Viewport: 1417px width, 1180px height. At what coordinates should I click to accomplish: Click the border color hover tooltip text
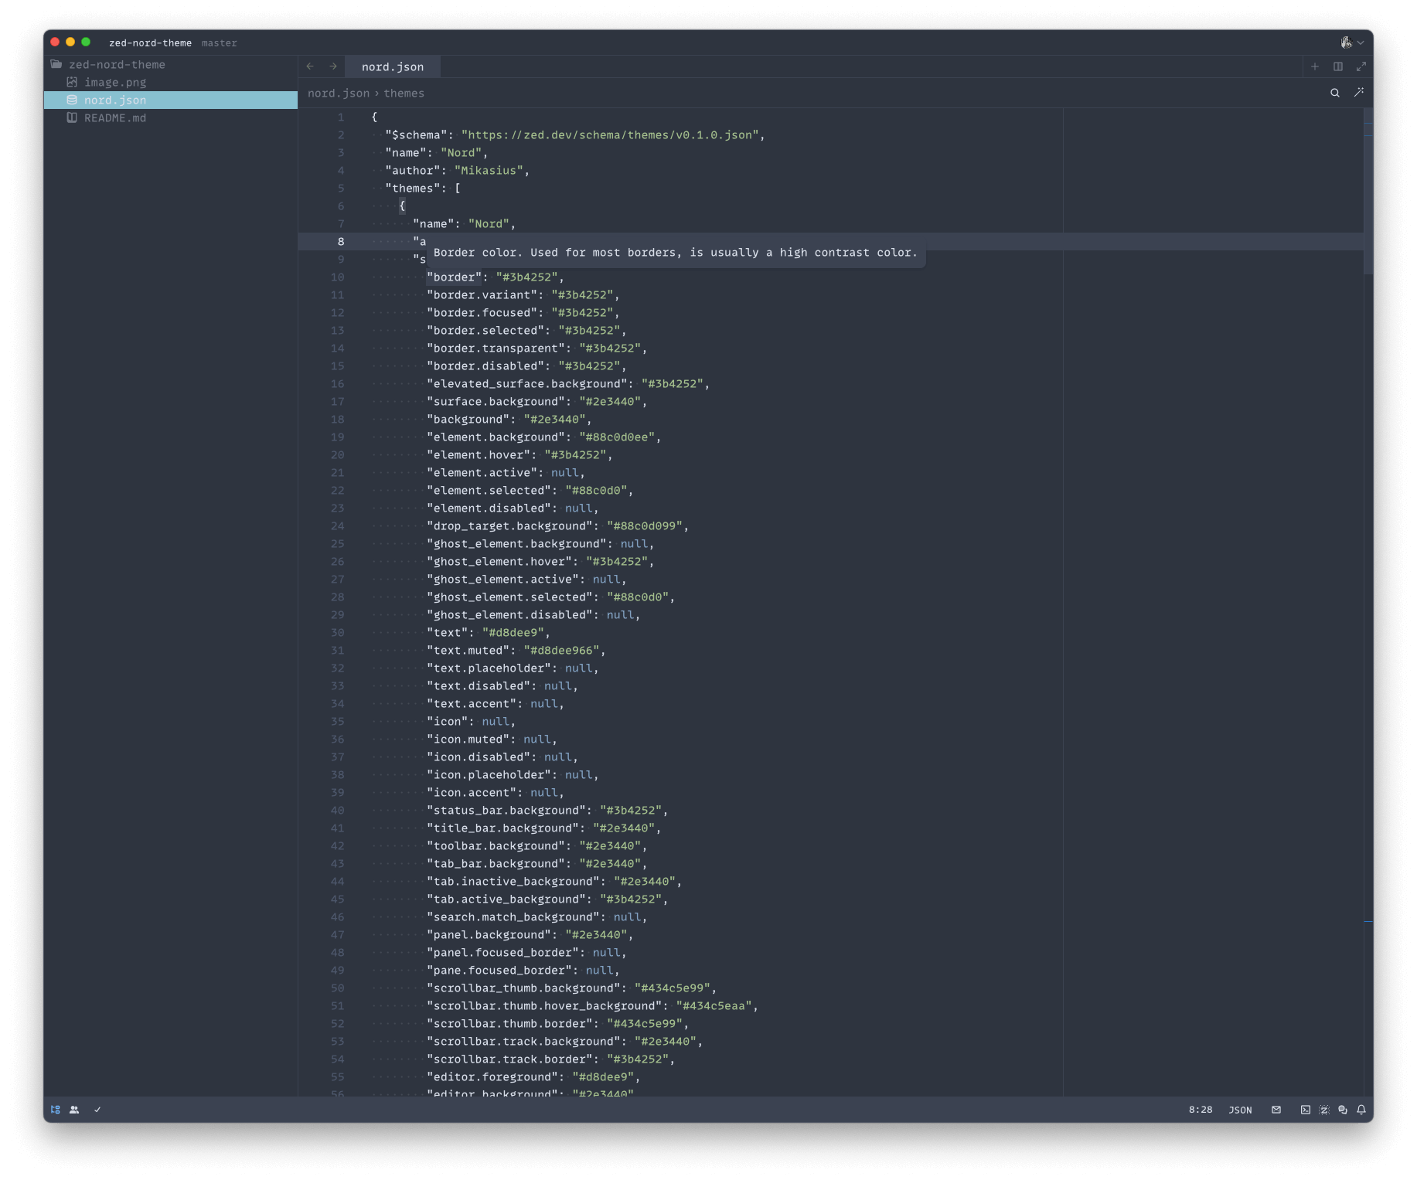[676, 253]
